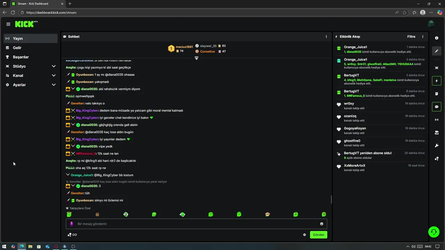Click the wr0xy follow event in activity feed
Image resolution: width=445 pixels, height=250 pixels.
tap(380, 106)
